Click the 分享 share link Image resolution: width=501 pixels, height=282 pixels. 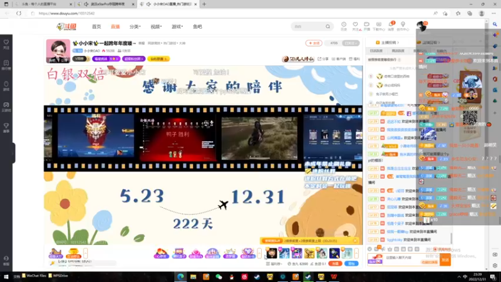coord(323,59)
